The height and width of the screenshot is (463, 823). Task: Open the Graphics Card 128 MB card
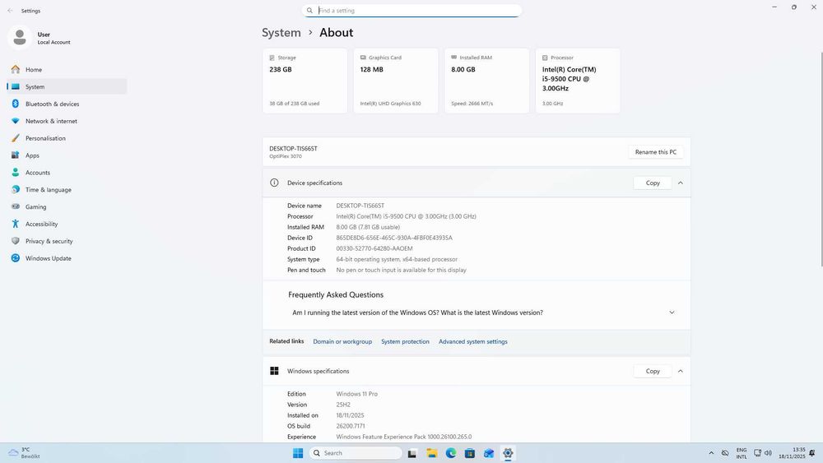tap(396, 81)
